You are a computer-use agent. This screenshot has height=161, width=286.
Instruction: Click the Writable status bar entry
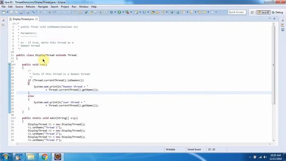tap(170, 149)
